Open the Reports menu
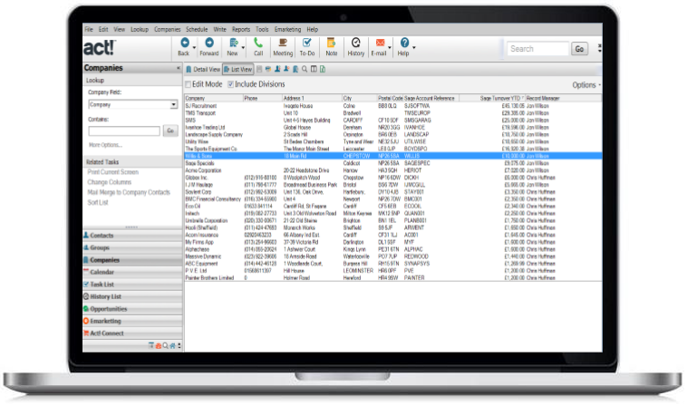687x405 pixels. [x=241, y=29]
